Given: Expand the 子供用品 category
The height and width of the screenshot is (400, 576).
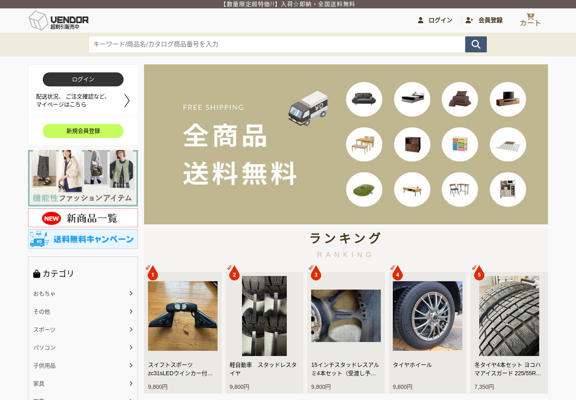Looking at the screenshot, I should pos(83,366).
